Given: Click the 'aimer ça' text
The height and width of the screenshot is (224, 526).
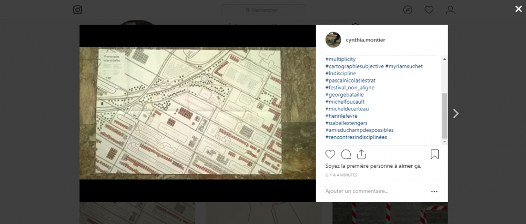Looking at the screenshot, I should [x=410, y=166].
